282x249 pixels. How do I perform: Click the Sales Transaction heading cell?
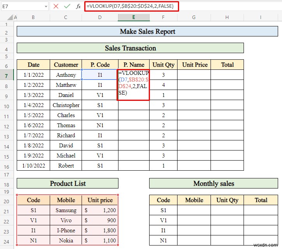[130, 48]
